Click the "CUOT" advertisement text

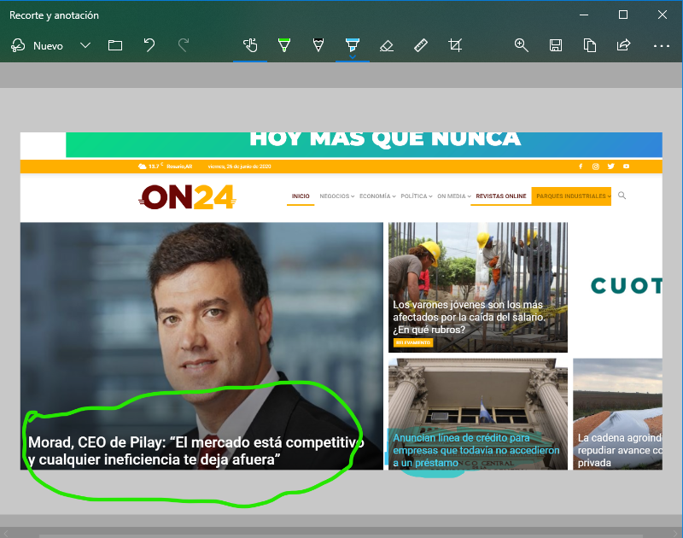point(627,286)
